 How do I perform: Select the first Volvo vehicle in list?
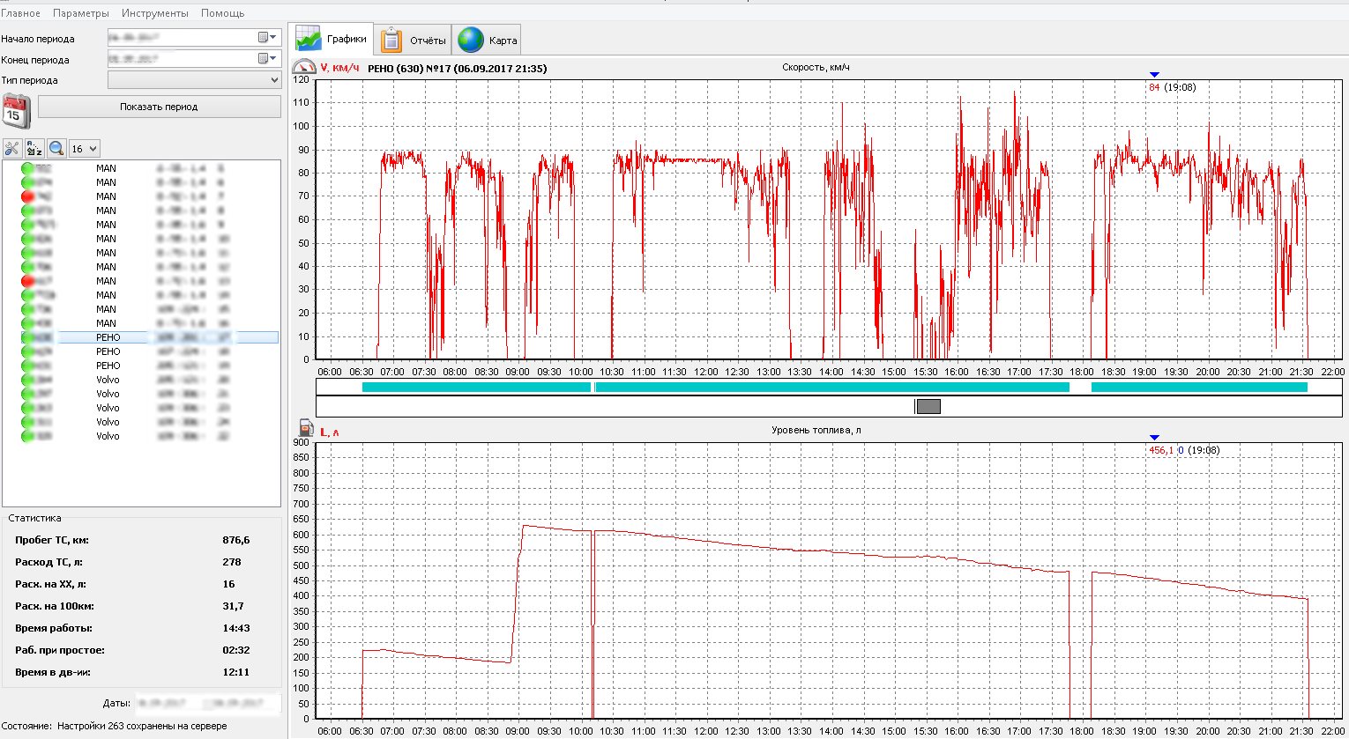pyautogui.click(x=108, y=380)
